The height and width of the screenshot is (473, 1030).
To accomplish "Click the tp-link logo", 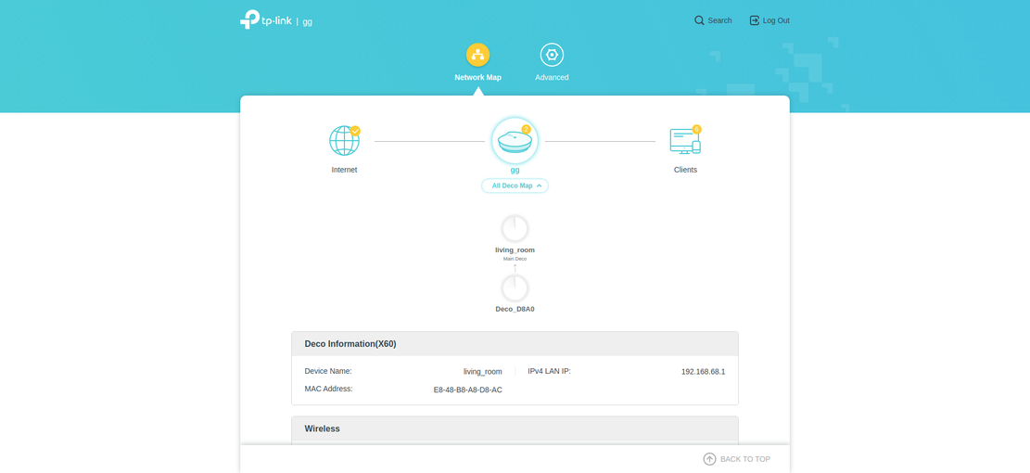I will [265, 19].
